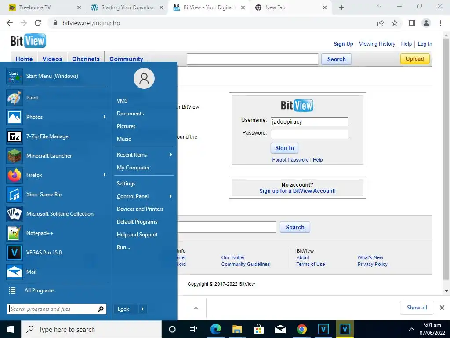This screenshot has width=450, height=338.
Task: Launch Xbox Game Bar
Action: tap(56, 195)
